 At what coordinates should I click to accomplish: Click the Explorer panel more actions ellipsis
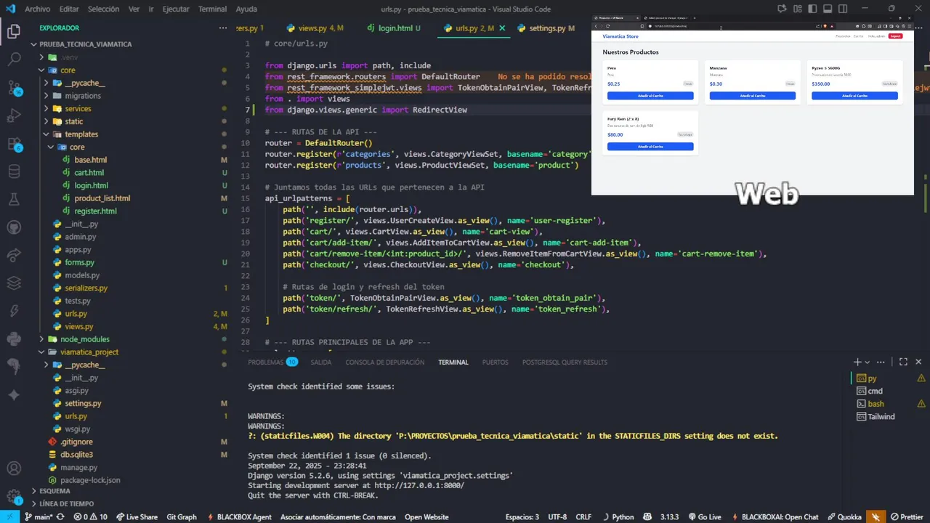223,28
